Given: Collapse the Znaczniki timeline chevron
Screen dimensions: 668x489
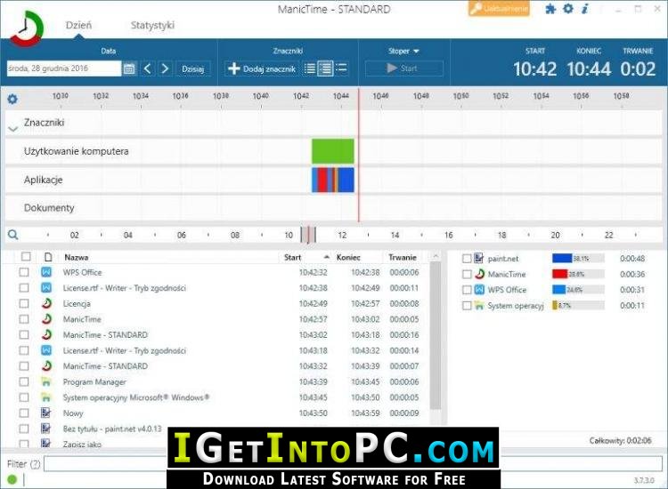Looking at the screenshot, I should click(13, 128).
